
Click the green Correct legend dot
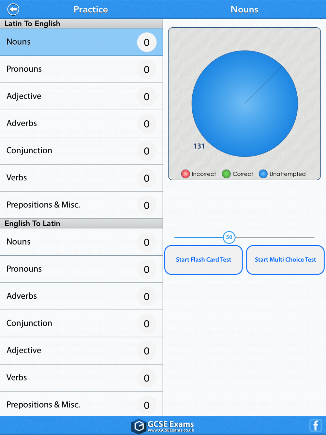226,174
